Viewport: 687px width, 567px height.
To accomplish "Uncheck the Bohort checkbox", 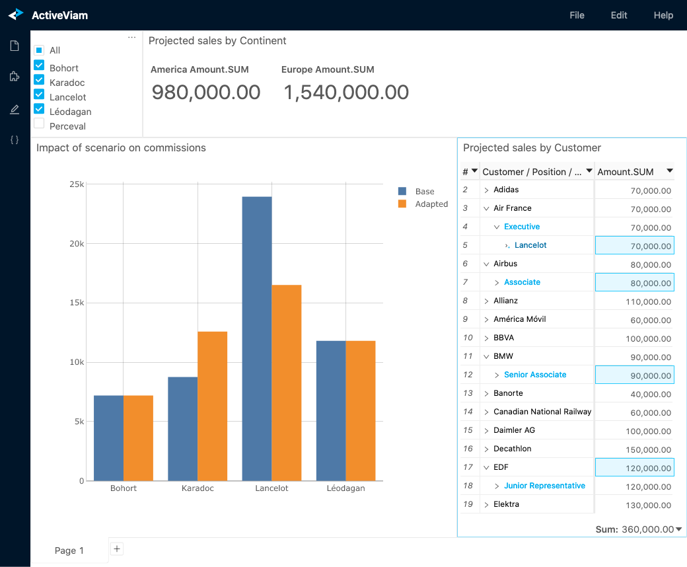I will [39, 67].
